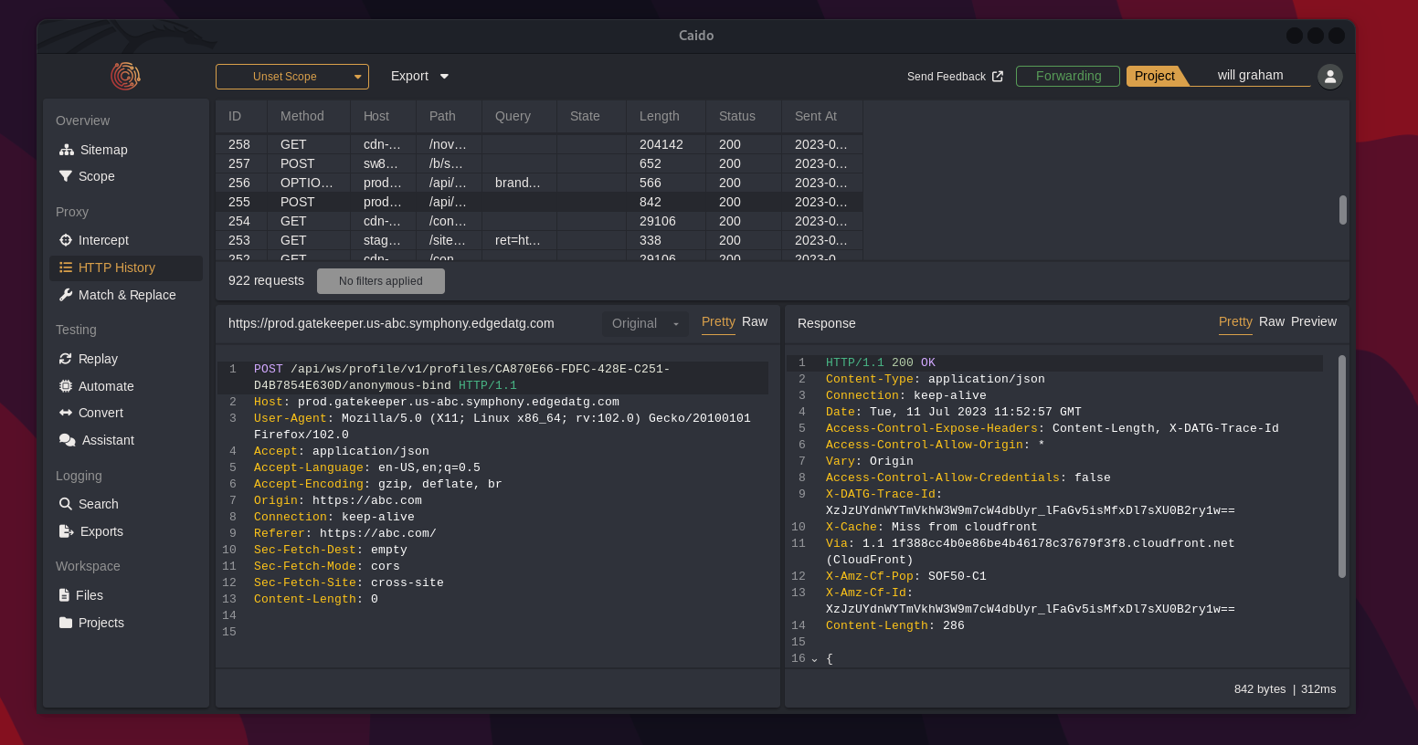
Task: Click the HTTP History list icon
Action: point(66,268)
